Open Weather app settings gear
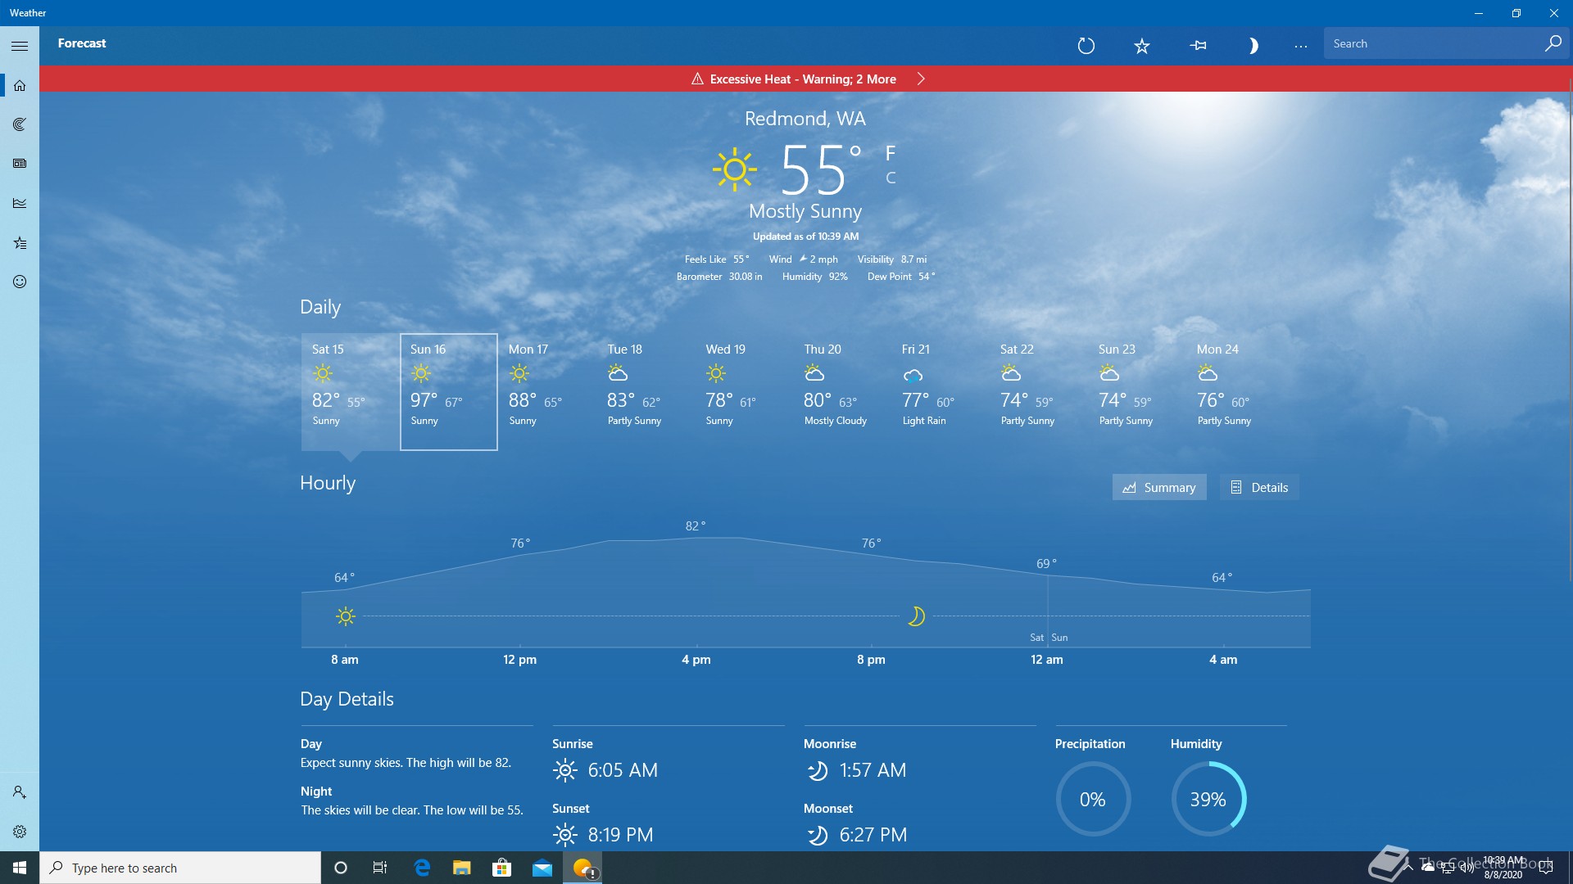 20,832
